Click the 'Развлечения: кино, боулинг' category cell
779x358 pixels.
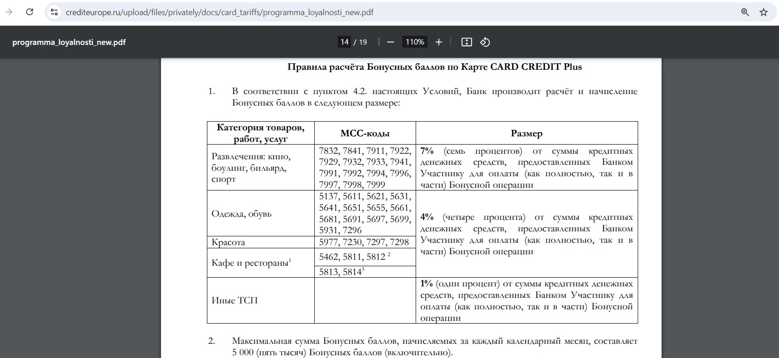(x=261, y=168)
